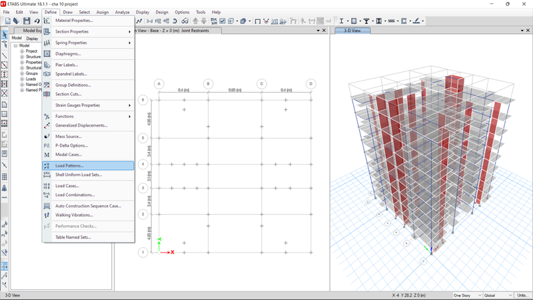The width and height of the screenshot is (533, 300).
Task: Open dropdown beside the pen design icon
Action: coord(423,21)
